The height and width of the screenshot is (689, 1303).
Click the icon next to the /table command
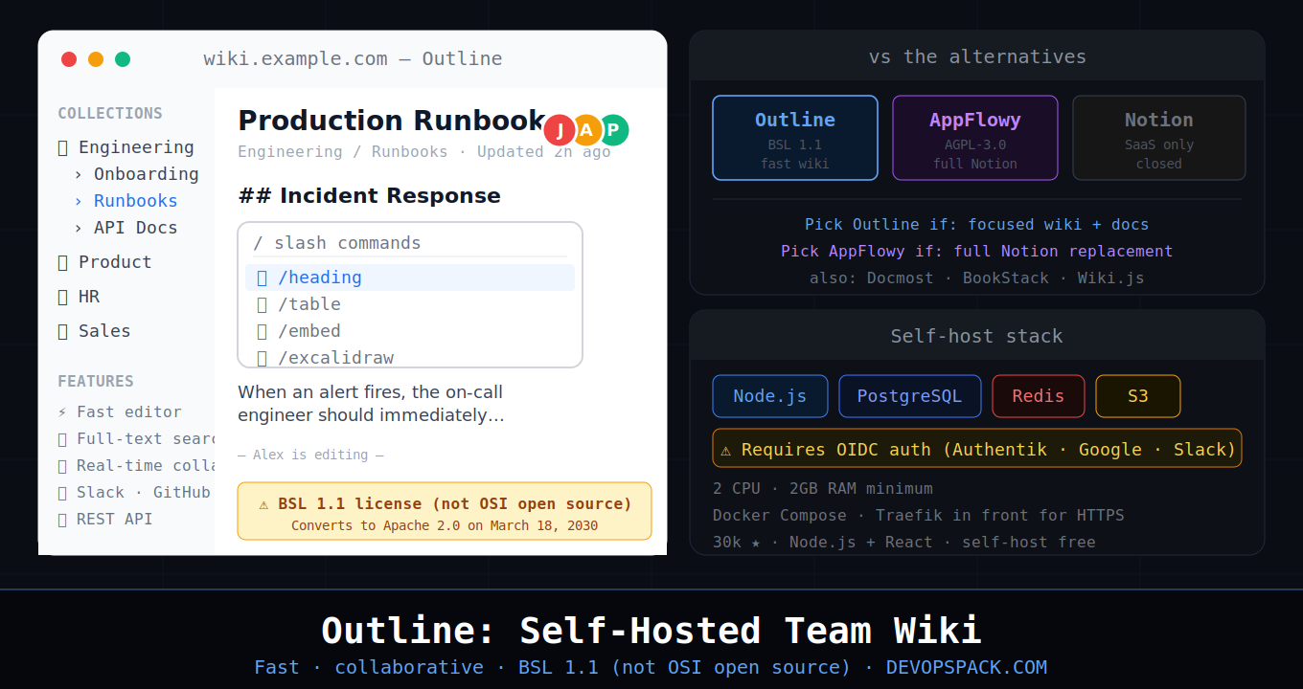[262, 304]
